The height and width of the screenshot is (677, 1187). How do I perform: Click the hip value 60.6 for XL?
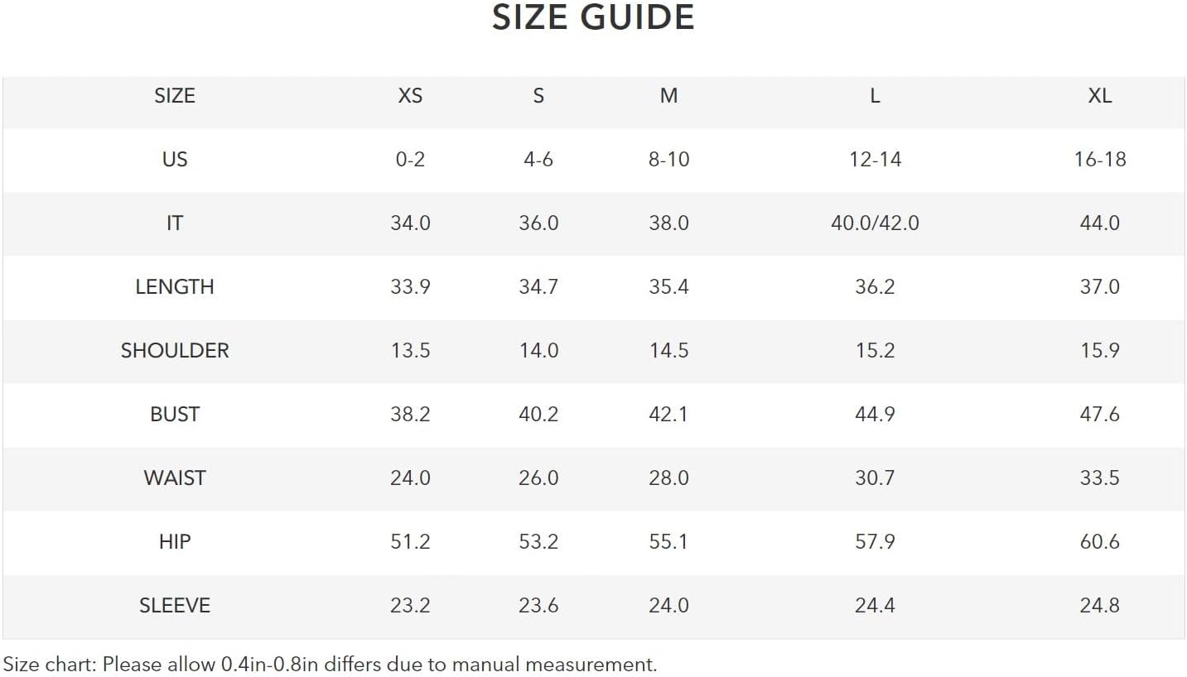pos(1099,541)
